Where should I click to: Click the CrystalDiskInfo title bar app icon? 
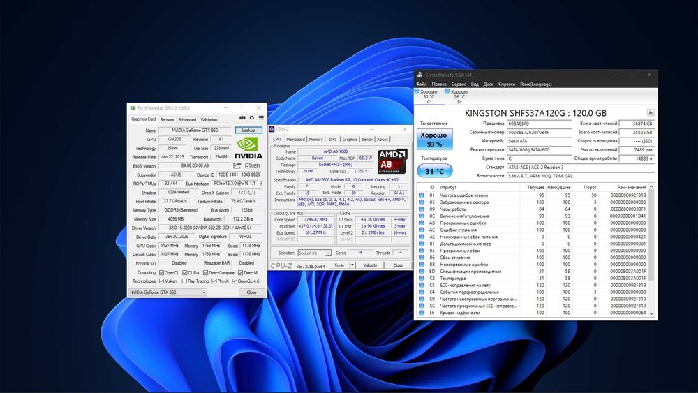click(419, 75)
